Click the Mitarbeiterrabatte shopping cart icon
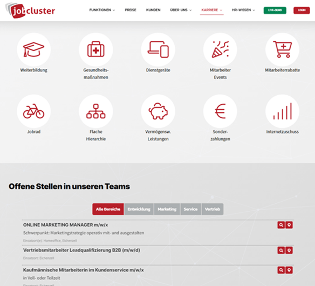315x286 pixels. tap(282, 49)
